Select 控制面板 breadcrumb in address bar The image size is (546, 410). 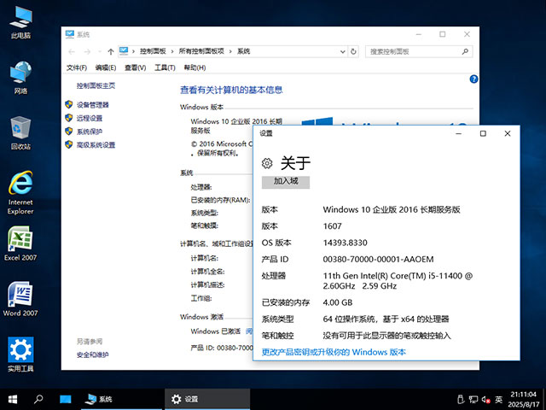tap(153, 51)
